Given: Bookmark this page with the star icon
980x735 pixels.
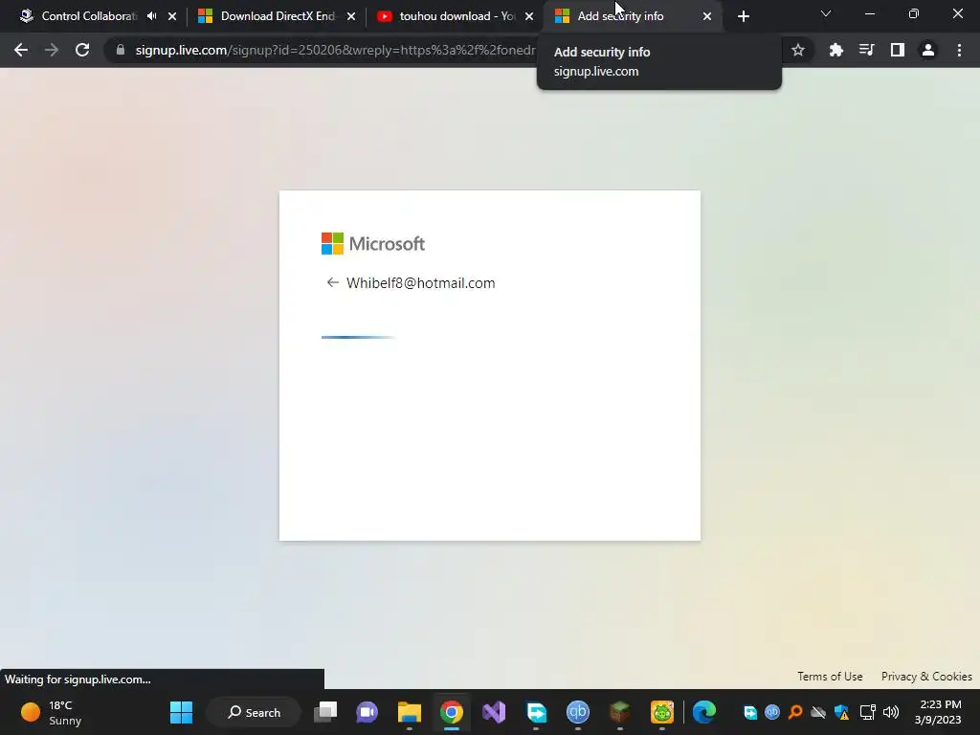Looking at the screenshot, I should 798,50.
